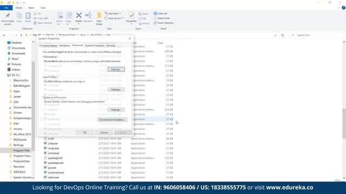The width and height of the screenshot is (346, 194).
Task: Click the Downloads arrow icon in navigation pane
Action: tap(9, 53)
